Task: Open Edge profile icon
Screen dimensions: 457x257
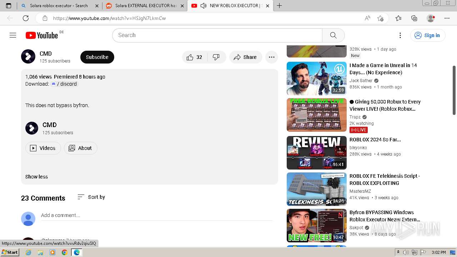Action: 431,18
